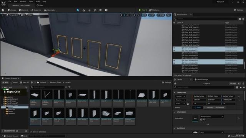The width and height of the screenshot is (246, 138).
Task: Click the Import button
Action: pos(14,82)
